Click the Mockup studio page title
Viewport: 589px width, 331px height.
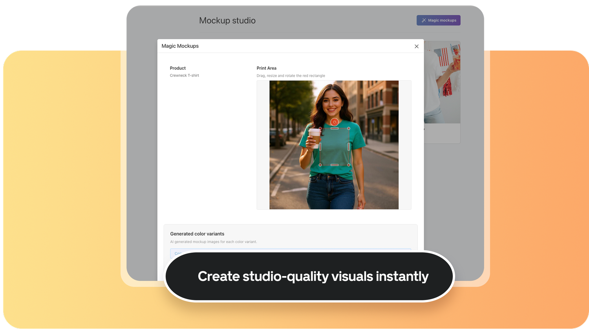(x=227, y=20)
